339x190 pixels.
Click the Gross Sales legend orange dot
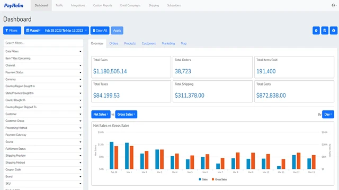pos(213,179)
